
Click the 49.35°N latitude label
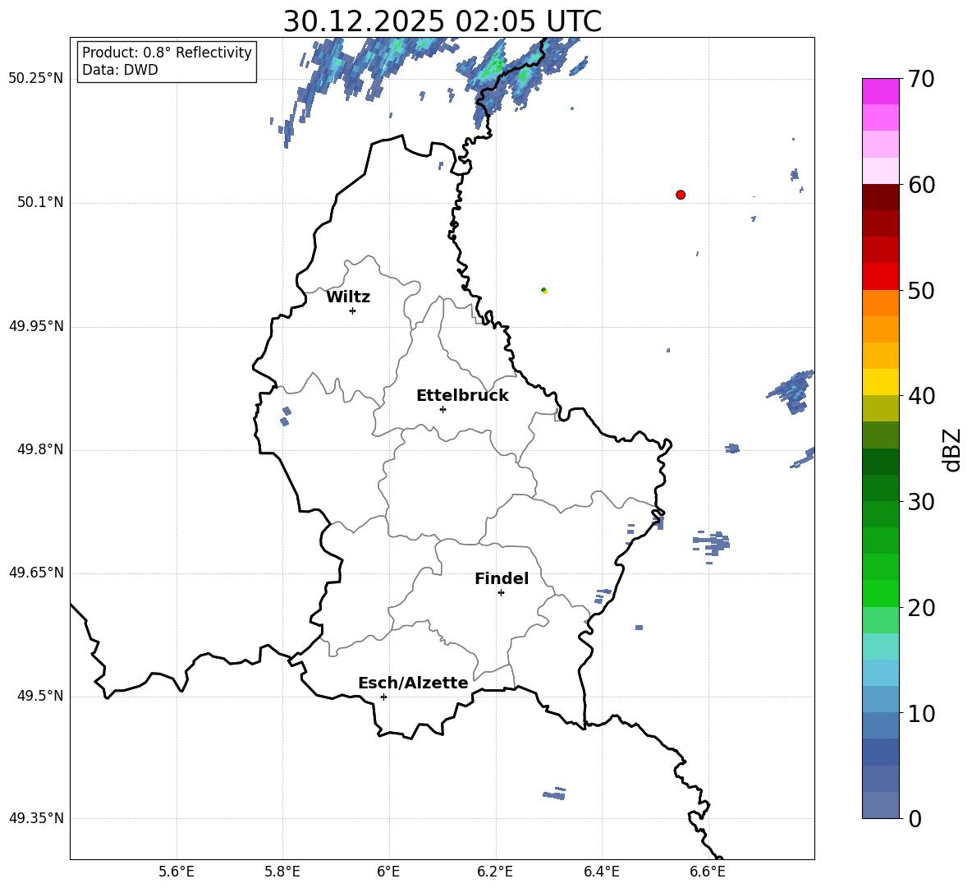pyautogui.click(x=36, y=818)
